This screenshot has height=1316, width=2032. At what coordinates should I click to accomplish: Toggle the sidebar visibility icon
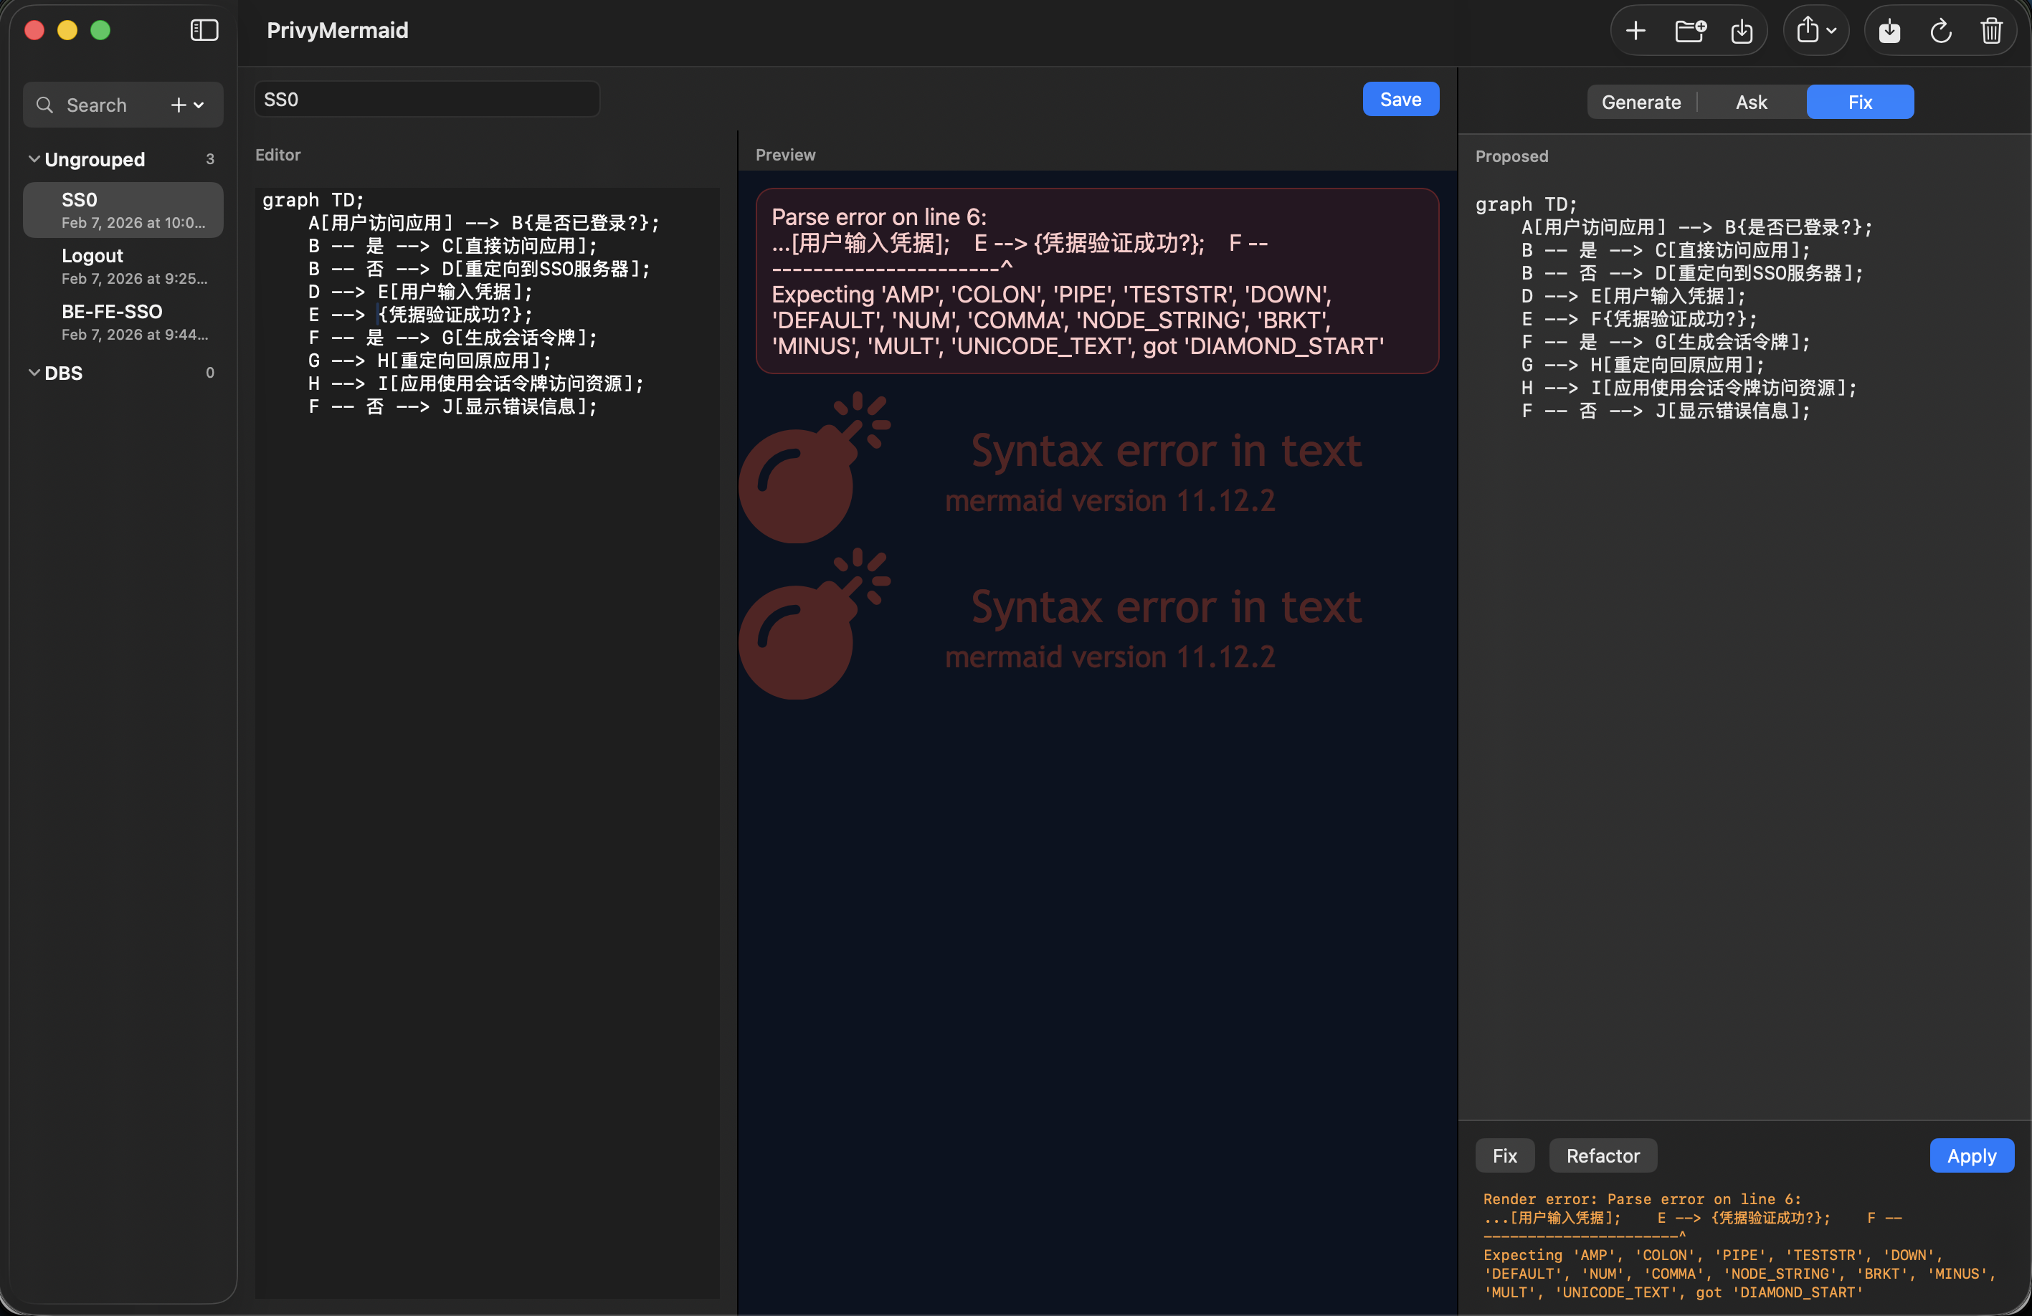204,30
